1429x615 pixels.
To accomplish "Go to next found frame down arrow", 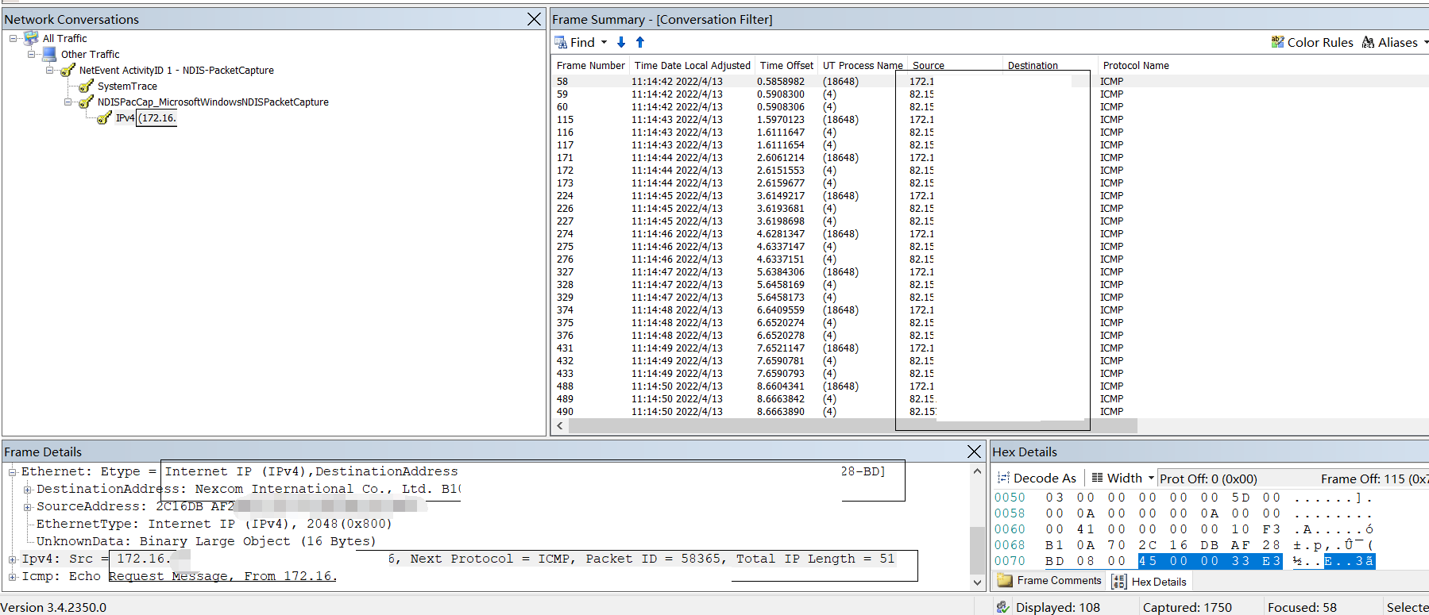I will click(x=621, y=42).
